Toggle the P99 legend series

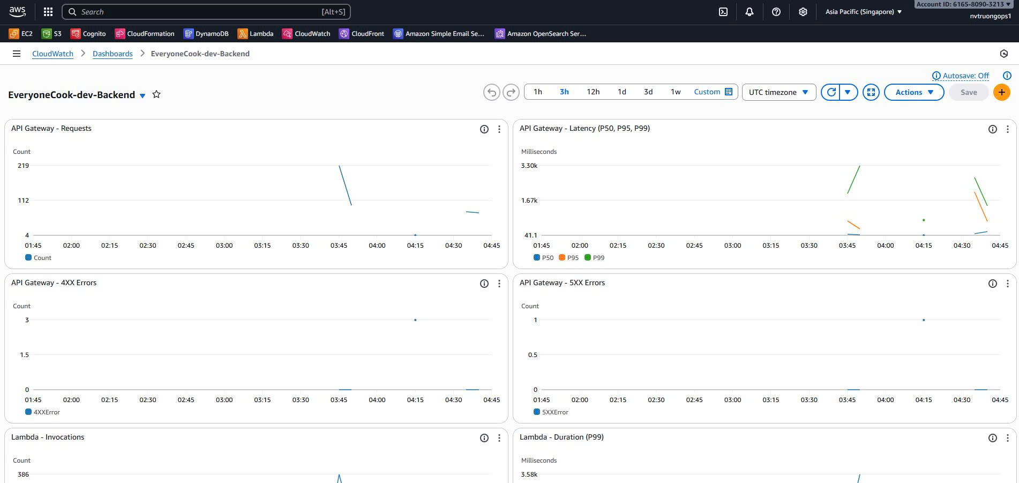(594, 258)
